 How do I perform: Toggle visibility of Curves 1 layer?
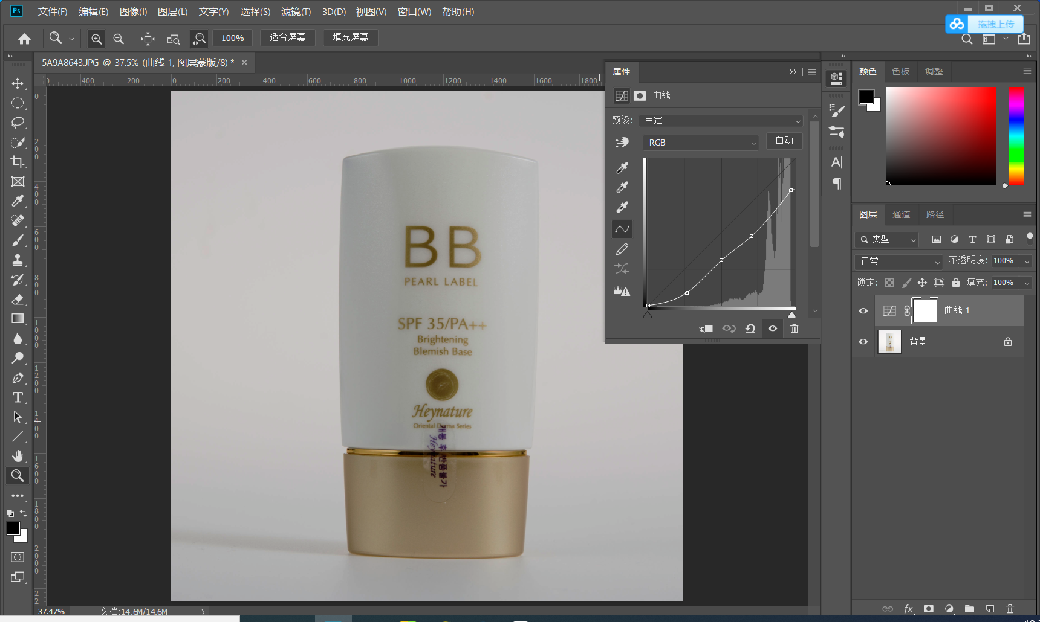pyautogui.click(x=863, y=310)
